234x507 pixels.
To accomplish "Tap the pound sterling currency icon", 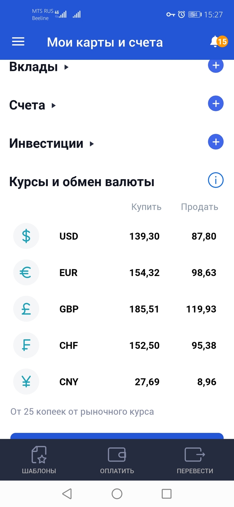I will click(26, 309).
